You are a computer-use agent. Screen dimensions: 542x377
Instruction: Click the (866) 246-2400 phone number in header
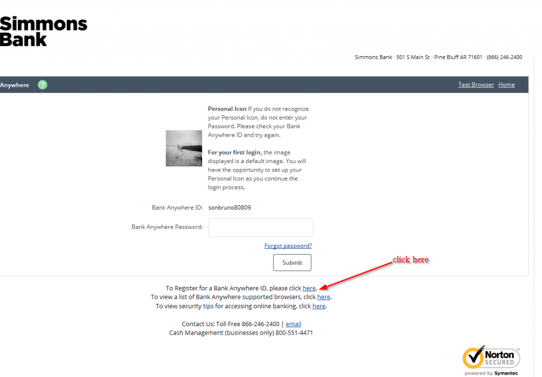[x=504, y=57]
